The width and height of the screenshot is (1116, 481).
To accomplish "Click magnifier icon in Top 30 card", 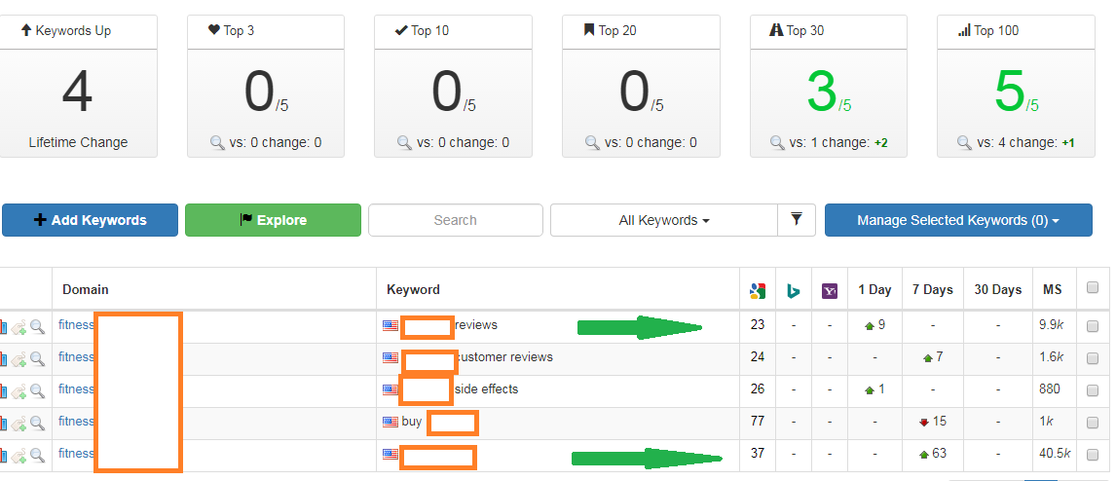I will tap(777, 142).
